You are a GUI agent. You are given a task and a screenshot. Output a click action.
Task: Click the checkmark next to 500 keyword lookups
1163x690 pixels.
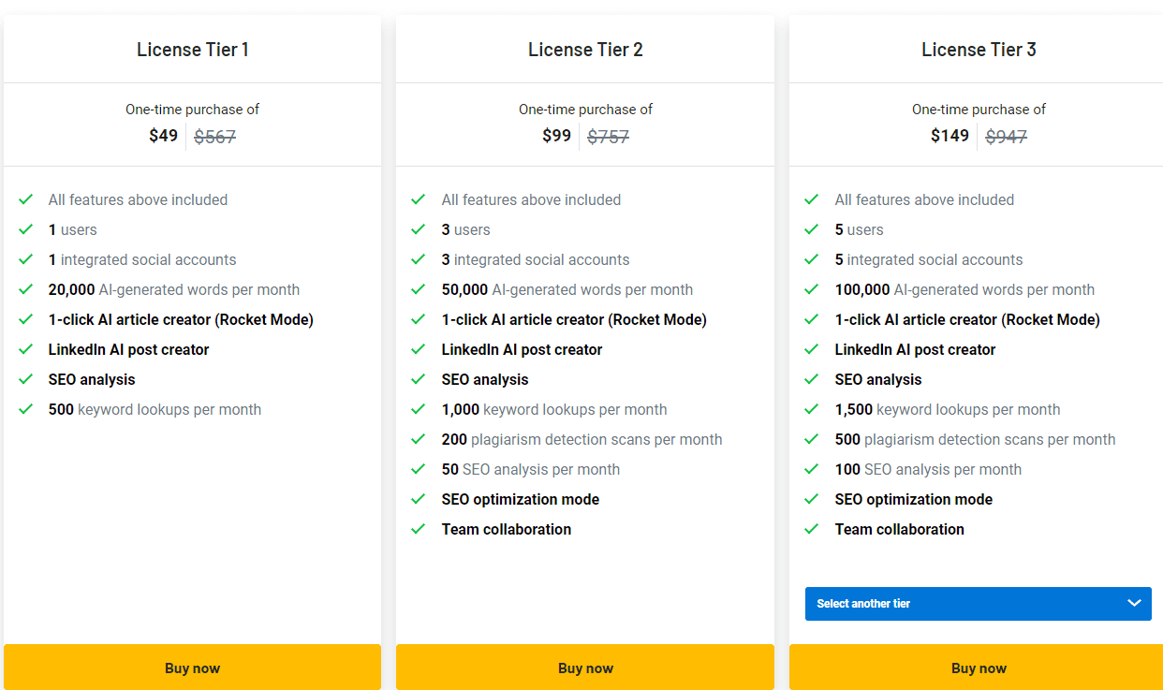pos(26,409)
